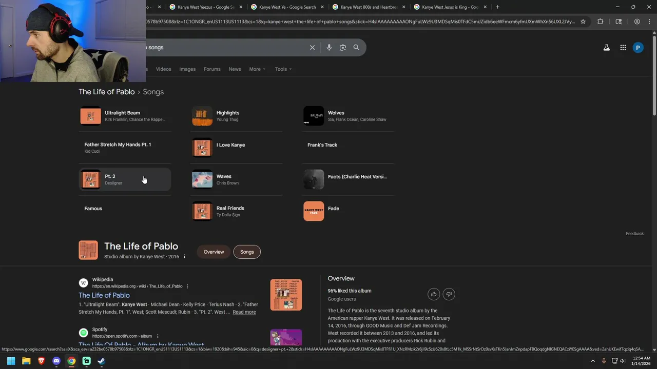
Task: Open volume control in system tray
Action: pyautogui.click(x=622, y=361)
